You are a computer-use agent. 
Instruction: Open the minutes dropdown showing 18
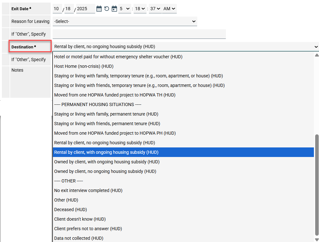point(140,9)
